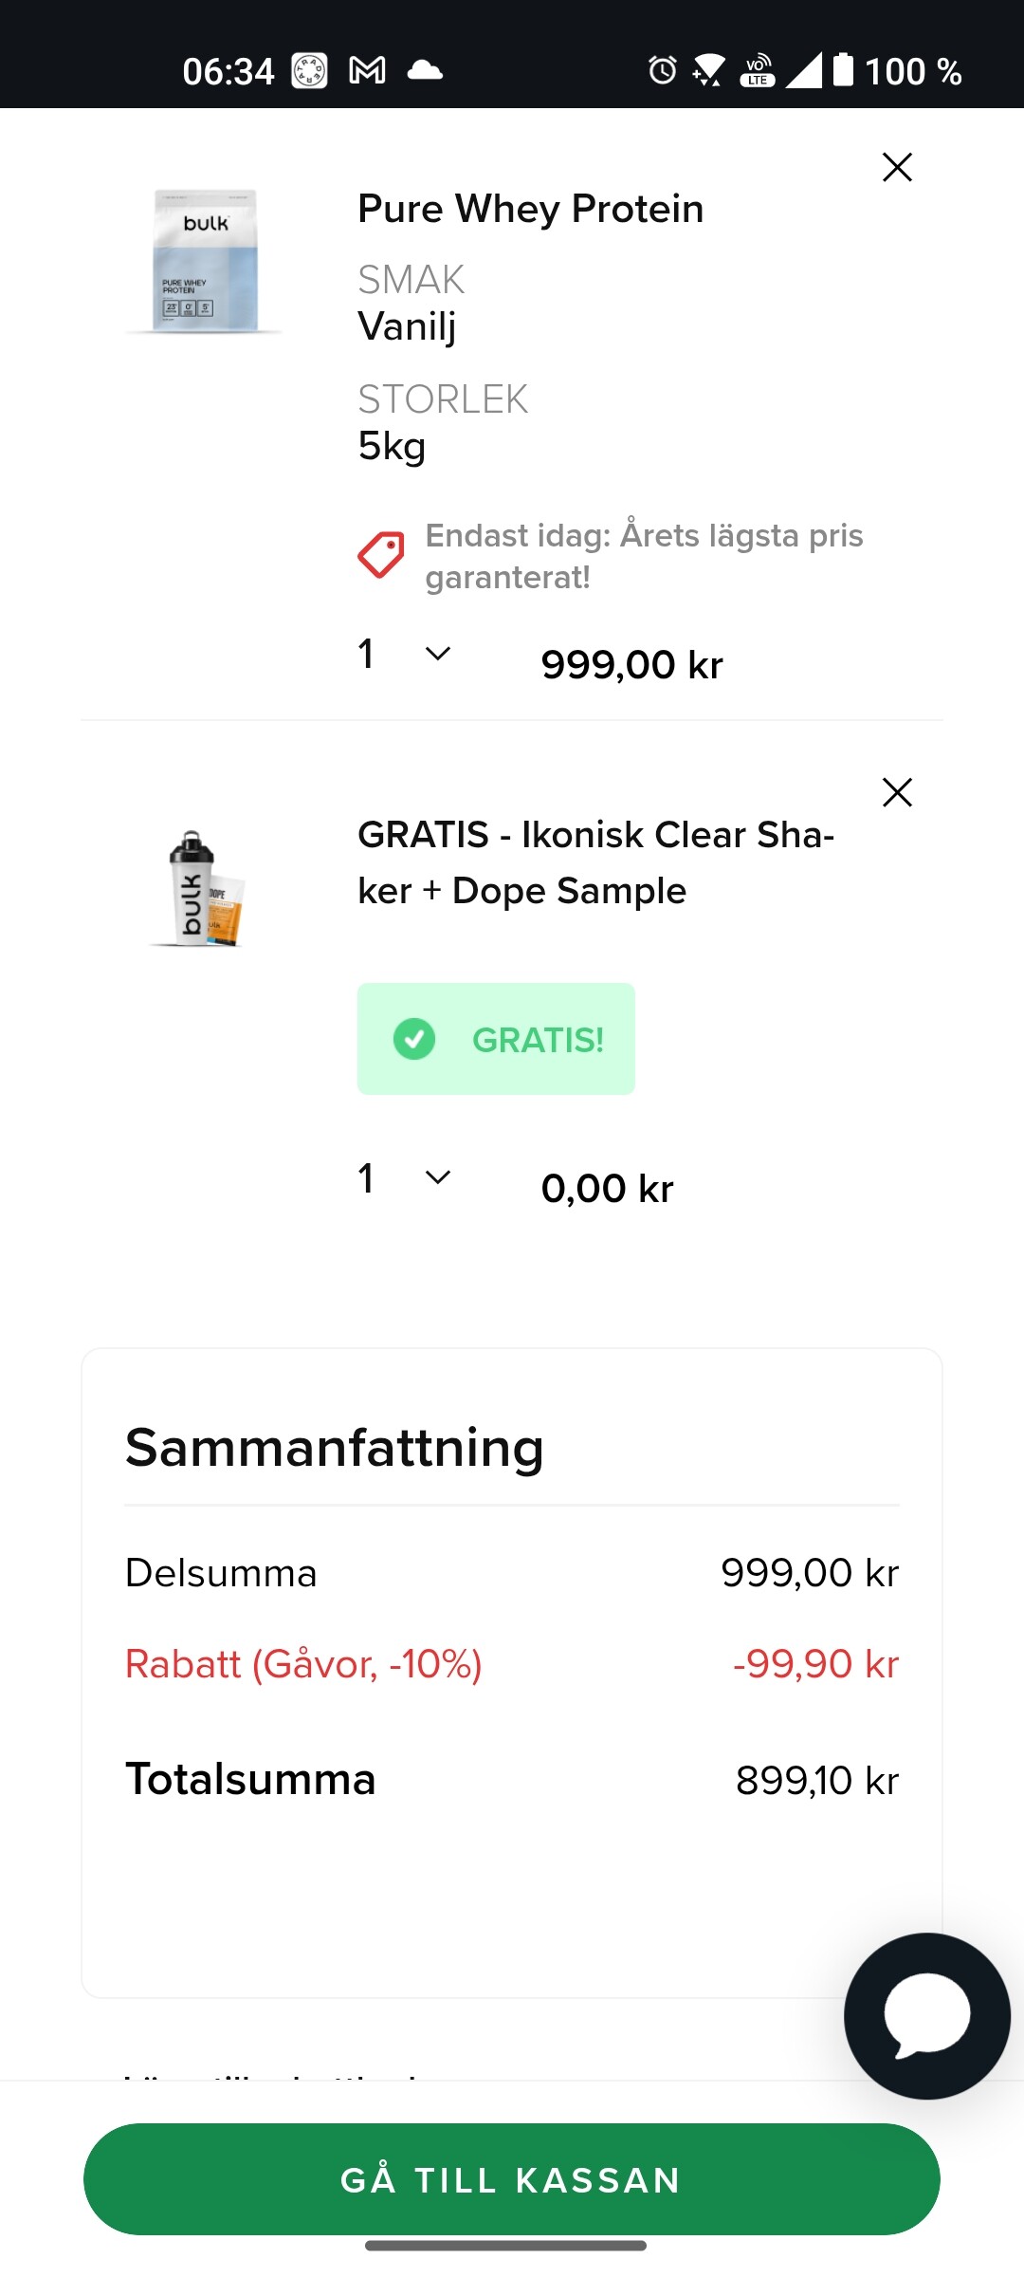Tap the Pure Whey Protein bag thumbnail
The width and height of the screenshot is (1024, 2277).
(206, 261)
